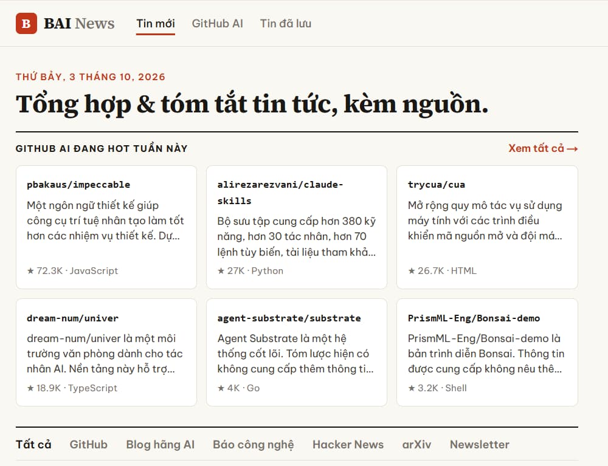The width and height of the screenshot is (608, 466).
Task: Click the headline 'Tổng hợp & tóm tắt tin tức'
Action: coord(252,105)
